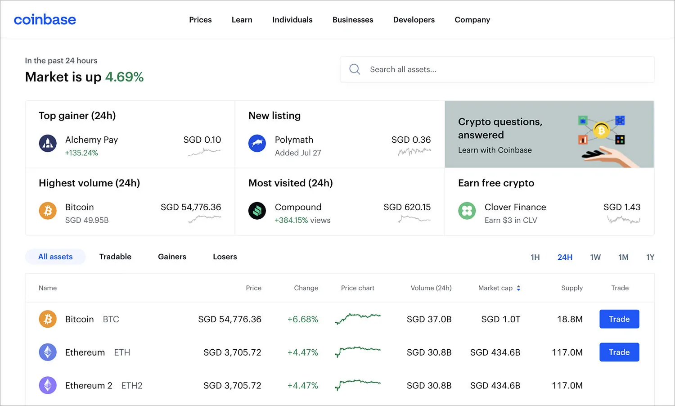Select the All assets tab
This screenshot has height=406, width=675.
pos(55,257)
